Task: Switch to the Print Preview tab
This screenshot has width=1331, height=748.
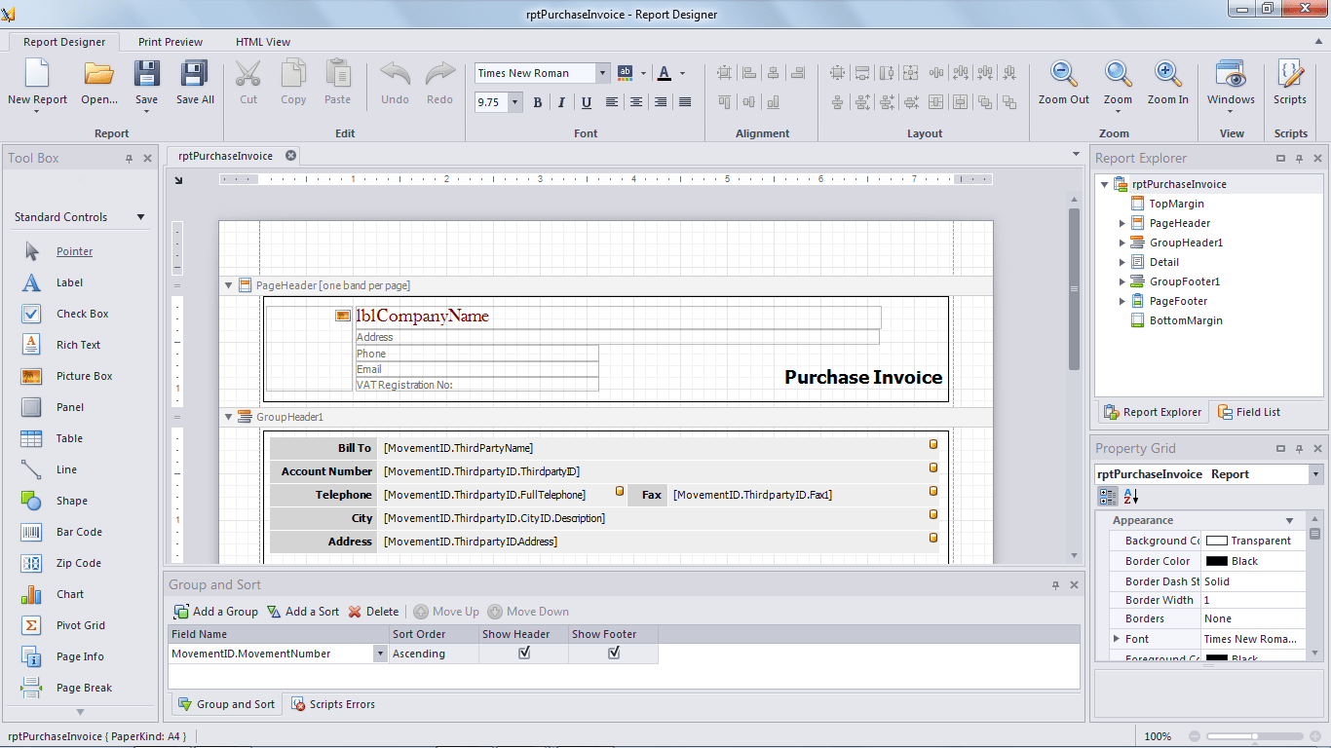Action: coord(170,41)
